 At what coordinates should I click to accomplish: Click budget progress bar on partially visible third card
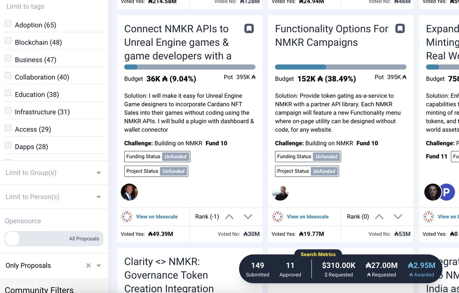pyautogui.click(x=443, y=67)
